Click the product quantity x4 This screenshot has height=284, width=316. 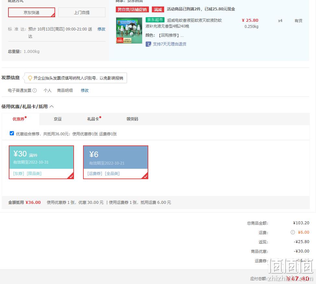[x=280, y=20]
